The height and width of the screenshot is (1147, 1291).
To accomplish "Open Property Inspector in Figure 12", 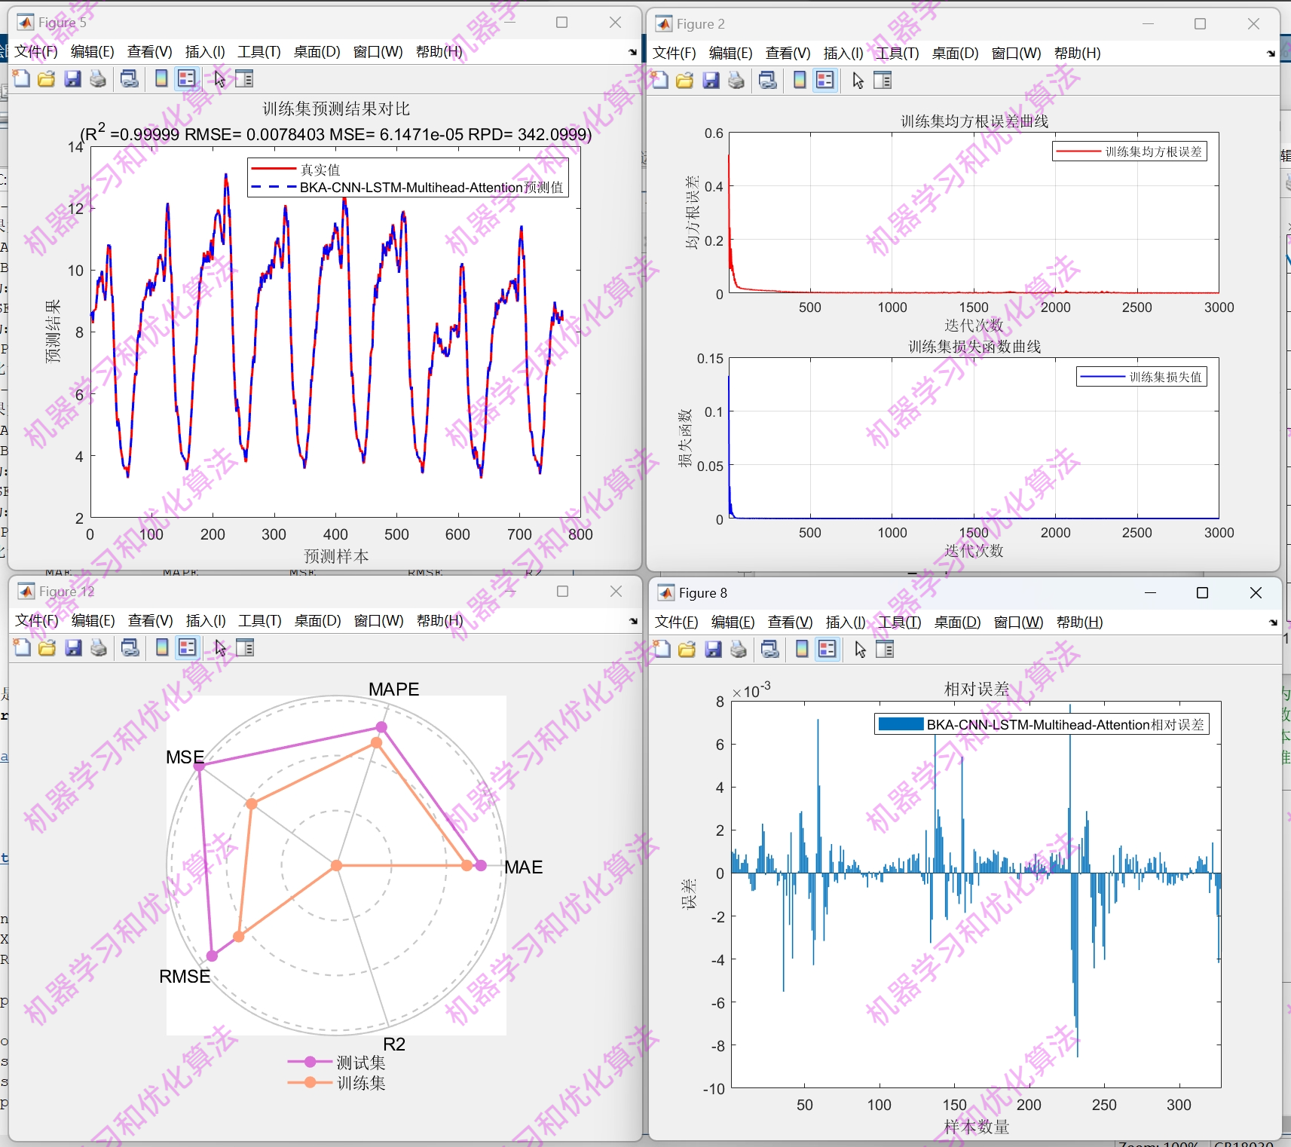I will coord(245,647).
